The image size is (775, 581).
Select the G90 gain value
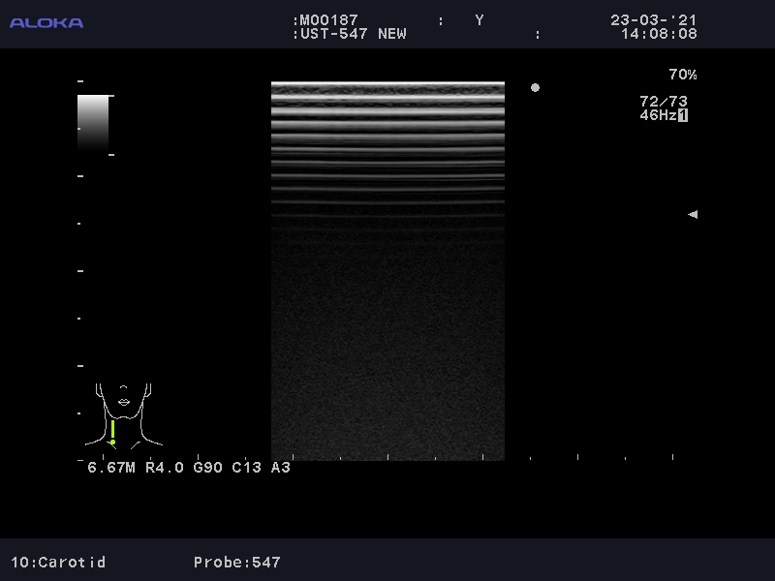(207, 468)
